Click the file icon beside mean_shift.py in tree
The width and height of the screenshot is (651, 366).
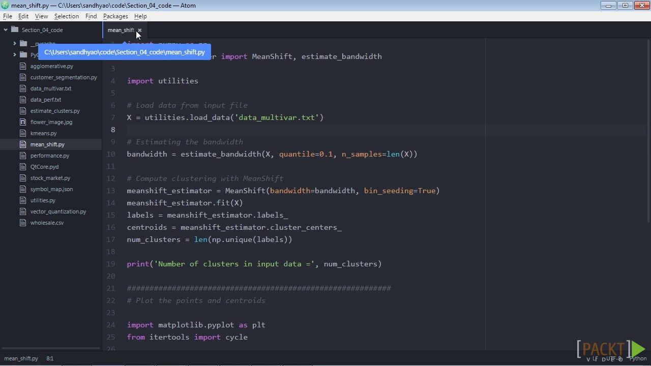click(x=22, y=144)
